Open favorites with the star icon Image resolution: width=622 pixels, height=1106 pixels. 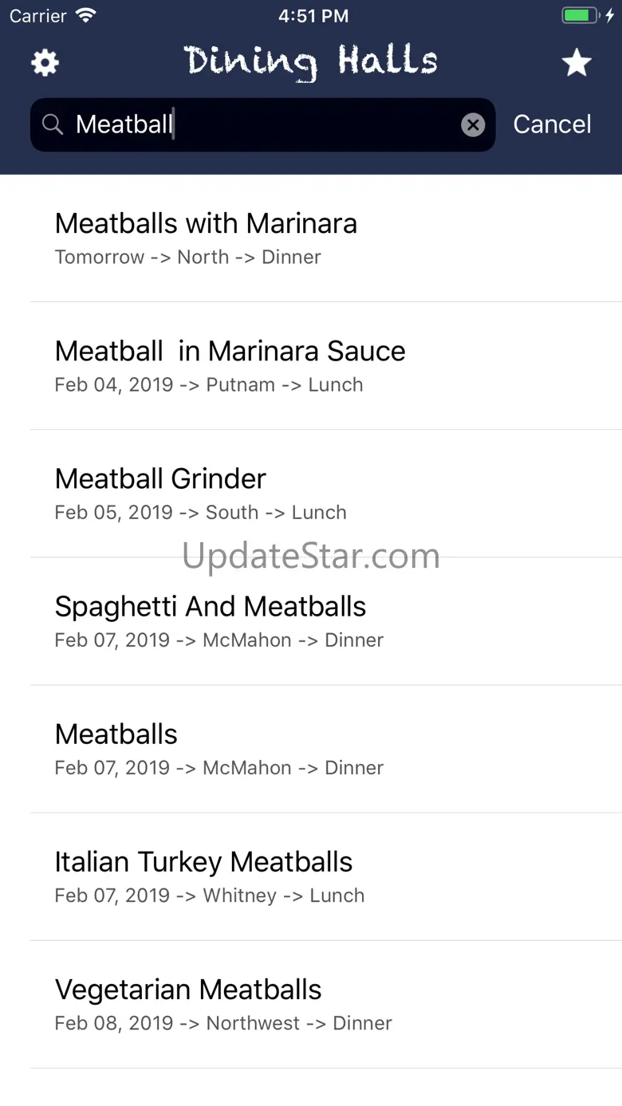click(x=576, y=62)
